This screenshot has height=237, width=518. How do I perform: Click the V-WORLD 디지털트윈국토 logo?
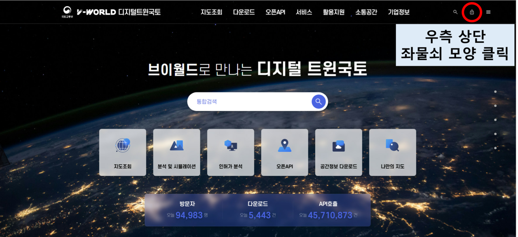click(119, 12)
